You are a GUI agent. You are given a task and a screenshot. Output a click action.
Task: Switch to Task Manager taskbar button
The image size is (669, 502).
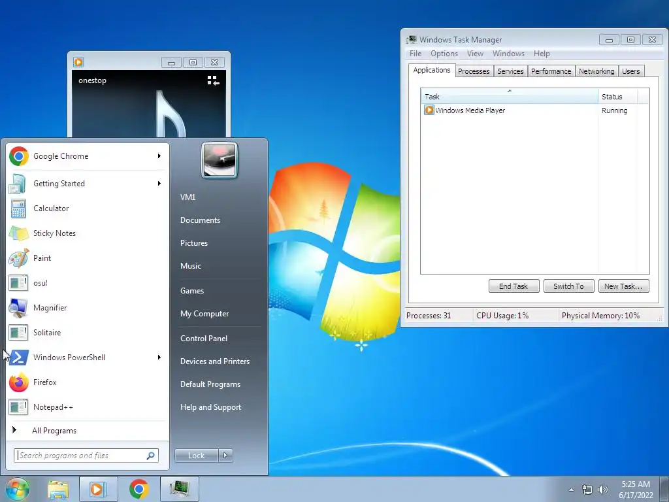(x=180, y=489)
